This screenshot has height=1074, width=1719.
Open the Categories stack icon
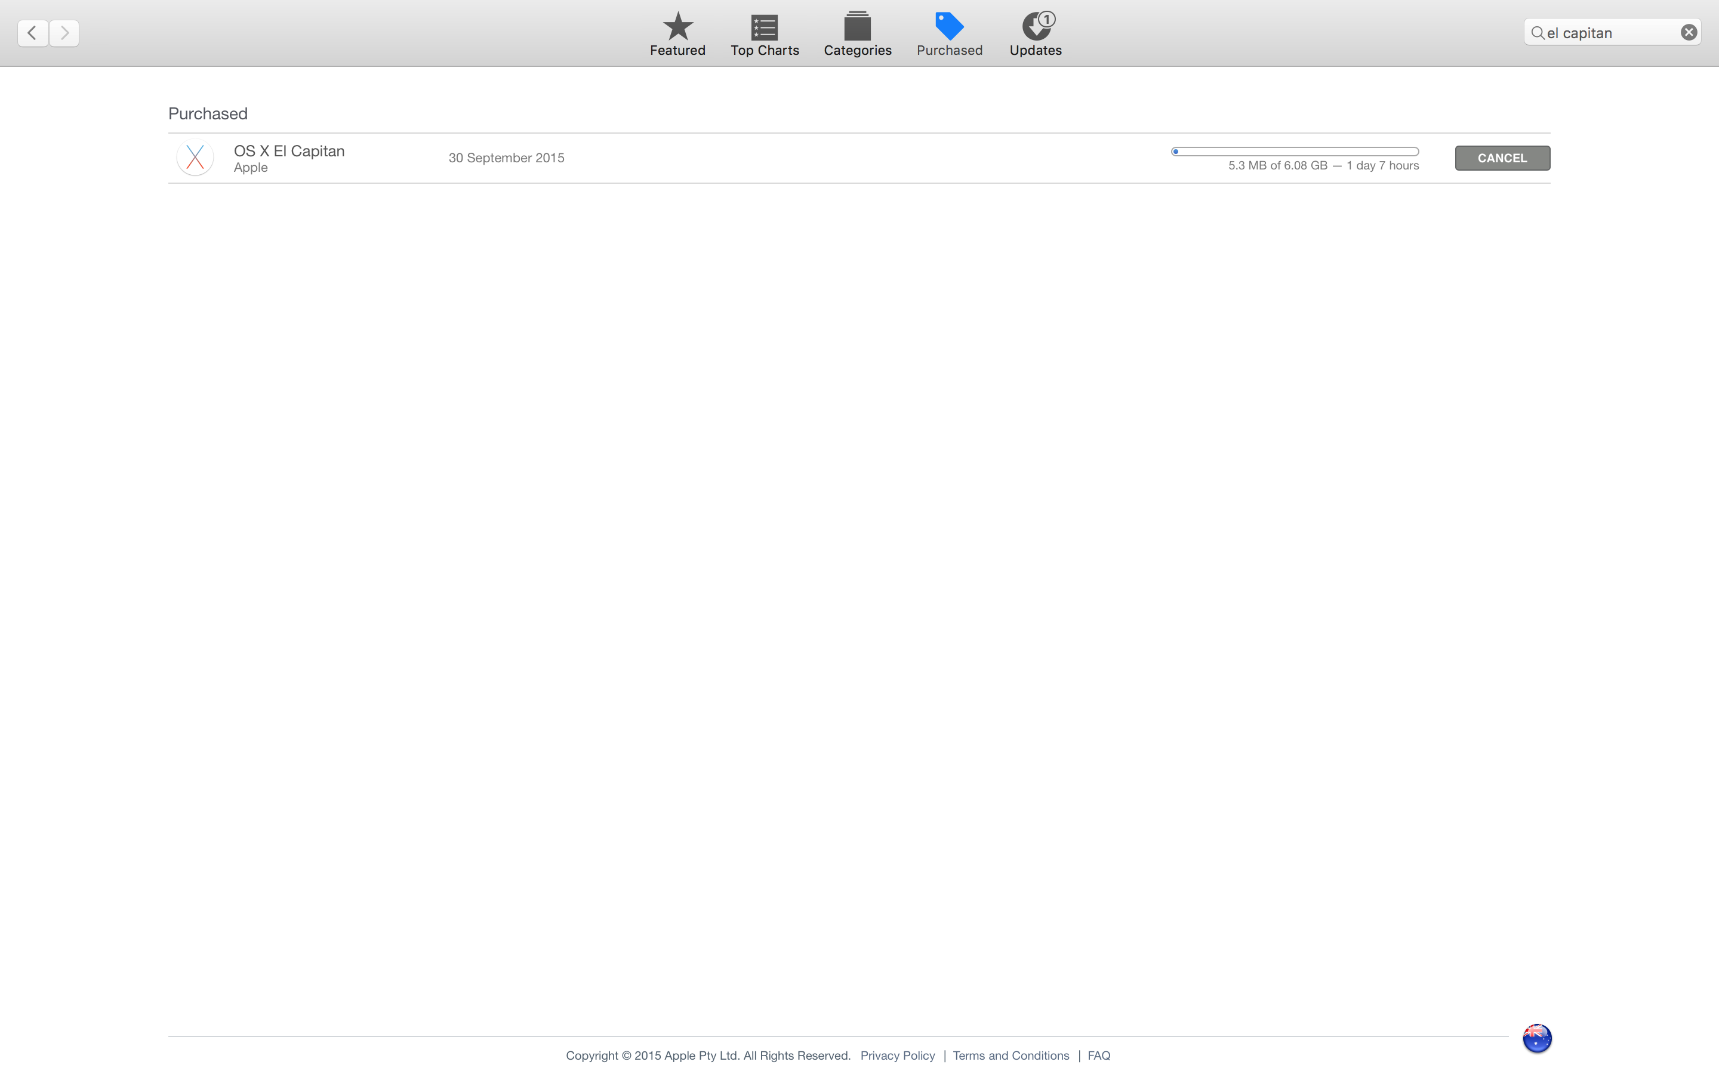click(857, 27)
